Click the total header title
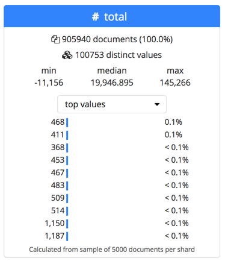This screenshot has height=264, width=228. (116, 16)
